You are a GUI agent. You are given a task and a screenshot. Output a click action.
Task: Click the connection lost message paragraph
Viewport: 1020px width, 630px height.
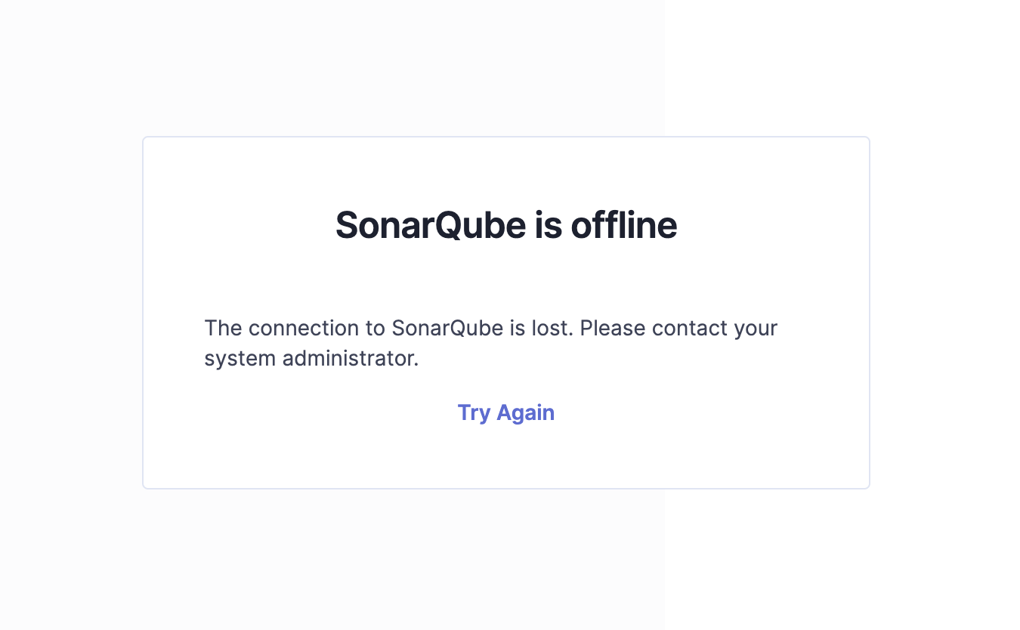pos(491,343)
